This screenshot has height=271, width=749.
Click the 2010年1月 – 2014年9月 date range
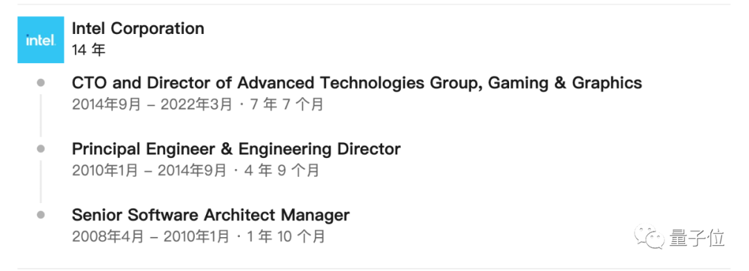[x=149, y=171]
